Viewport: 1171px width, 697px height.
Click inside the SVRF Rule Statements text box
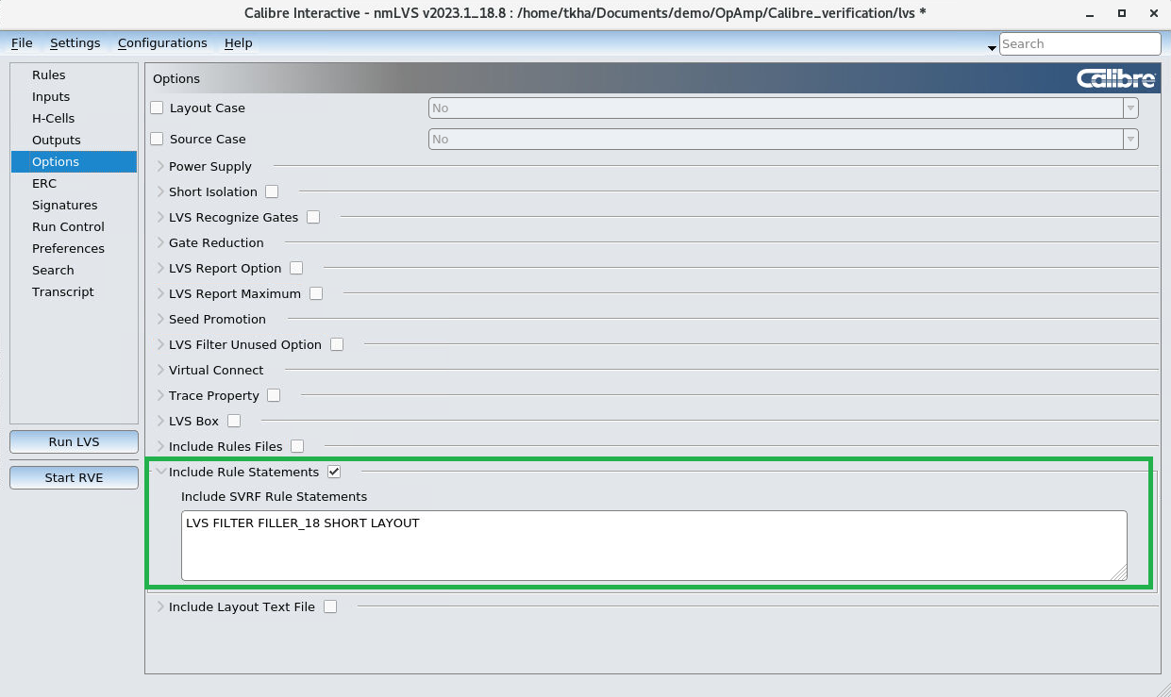(654, 545)
